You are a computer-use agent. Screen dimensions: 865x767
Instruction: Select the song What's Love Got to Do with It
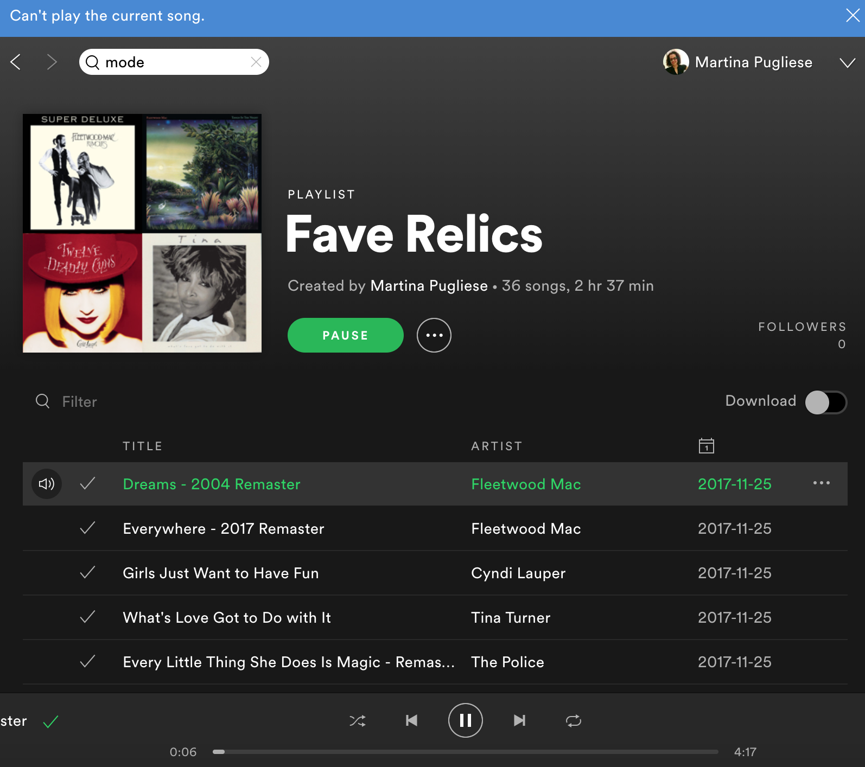pos(227,617)
